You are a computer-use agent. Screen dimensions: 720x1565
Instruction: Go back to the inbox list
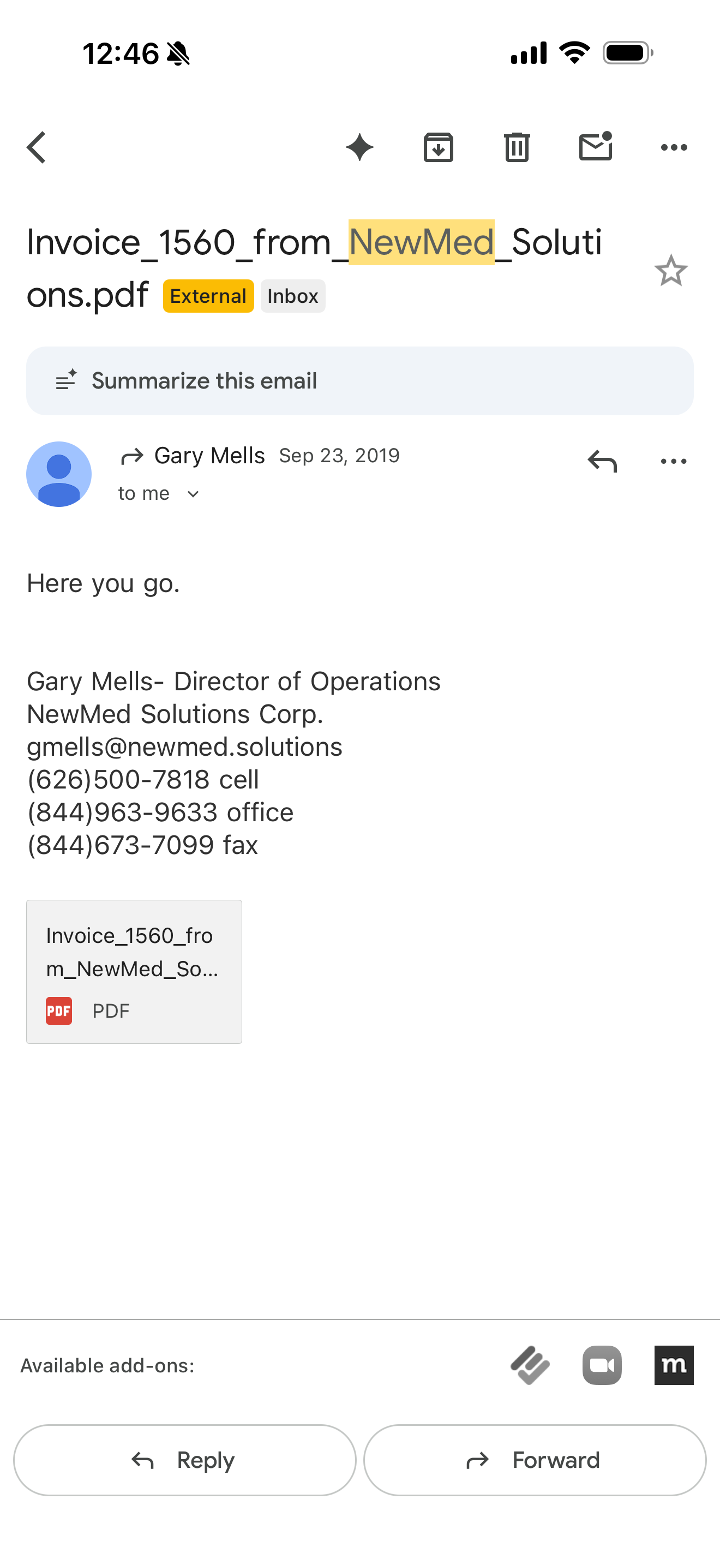click(37, 148)
